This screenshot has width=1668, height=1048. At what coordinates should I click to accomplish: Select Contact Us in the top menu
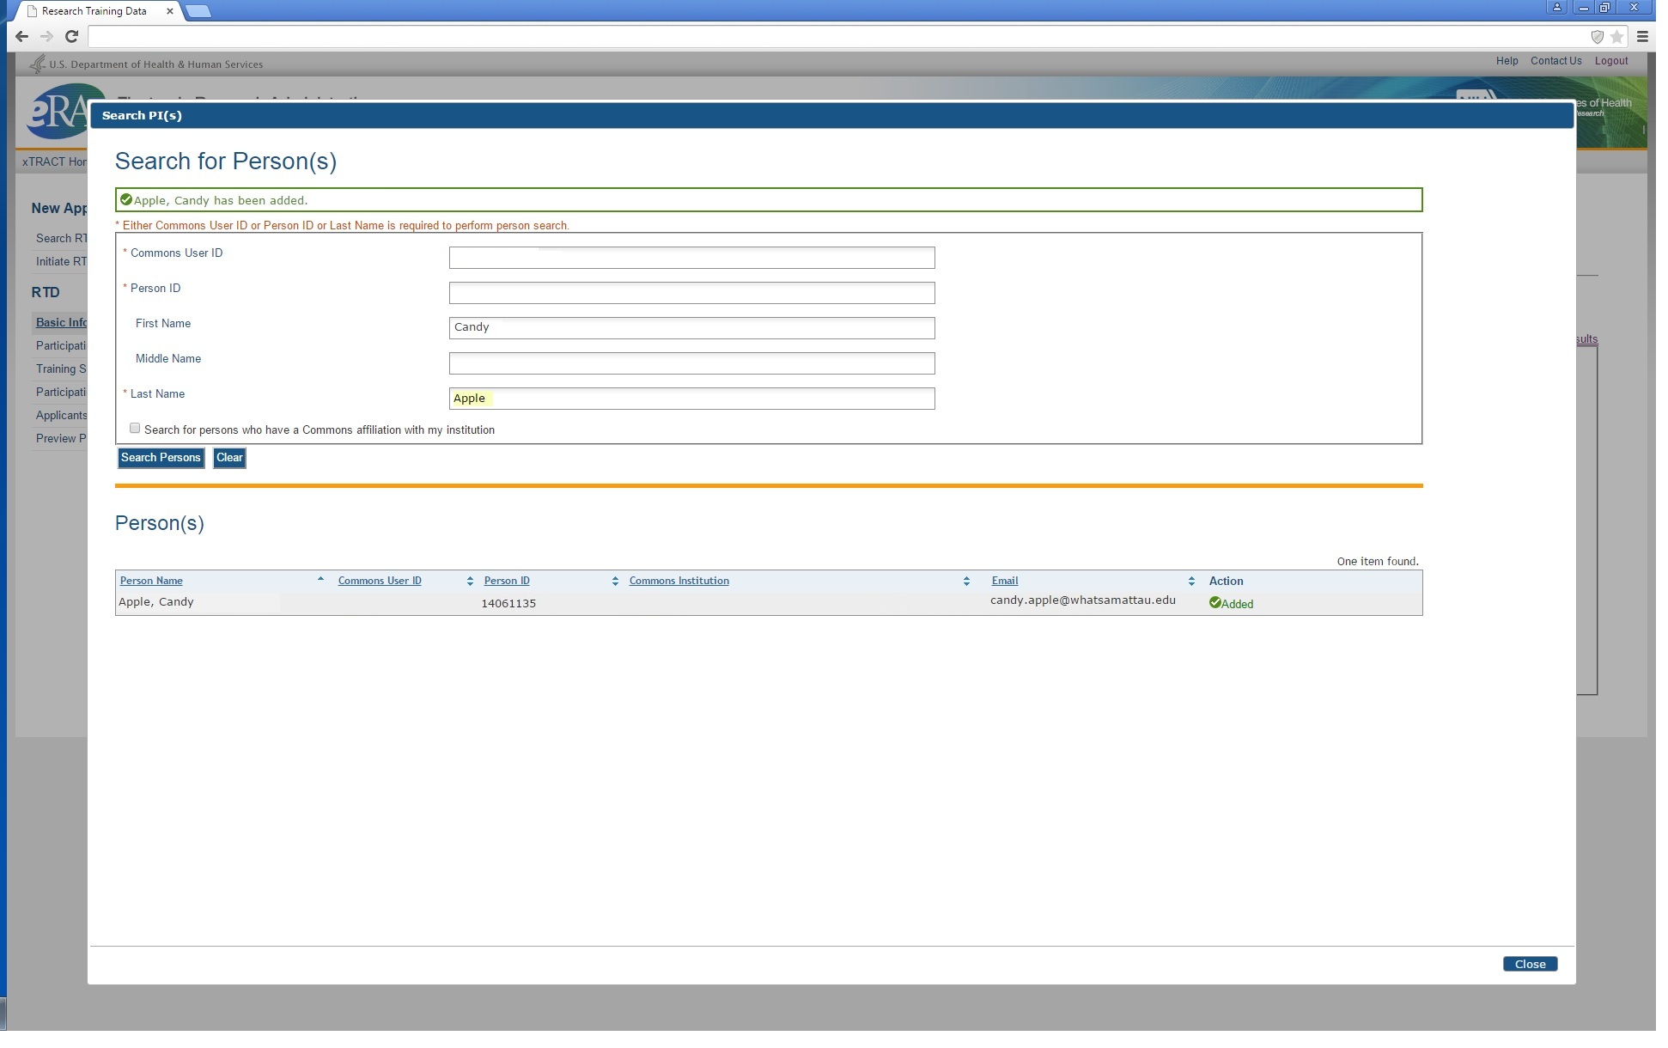coord(1555,61)
